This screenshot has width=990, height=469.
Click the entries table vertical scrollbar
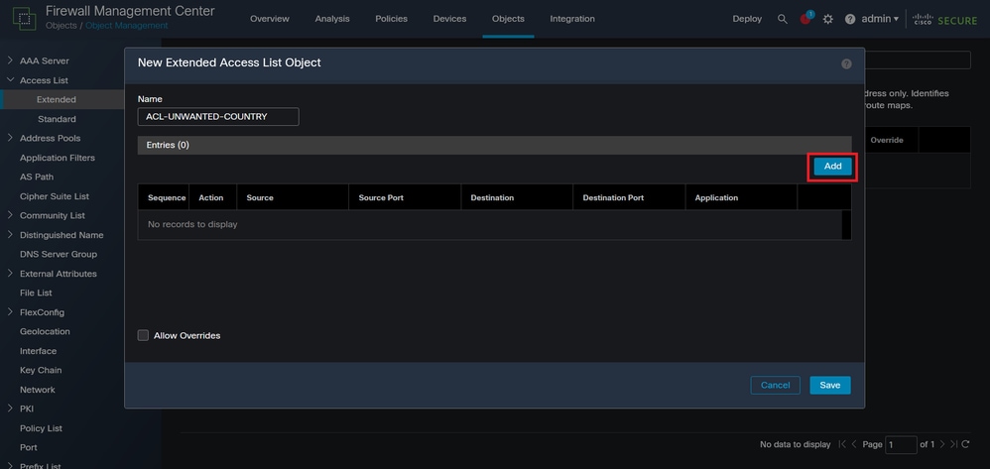point(847,225)
